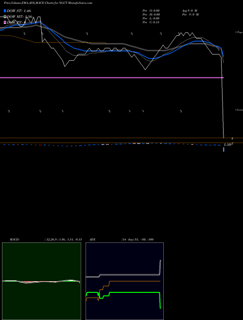This screenshot has width=243, height=320.
Task: Click the ADX panel heading
Action: 92,240
